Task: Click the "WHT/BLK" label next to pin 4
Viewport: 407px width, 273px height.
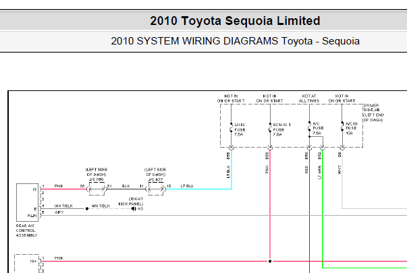Action: pos(63,206)
